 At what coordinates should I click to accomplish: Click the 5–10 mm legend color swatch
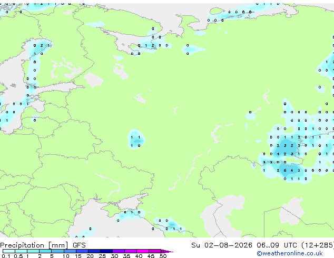(57, 251)
